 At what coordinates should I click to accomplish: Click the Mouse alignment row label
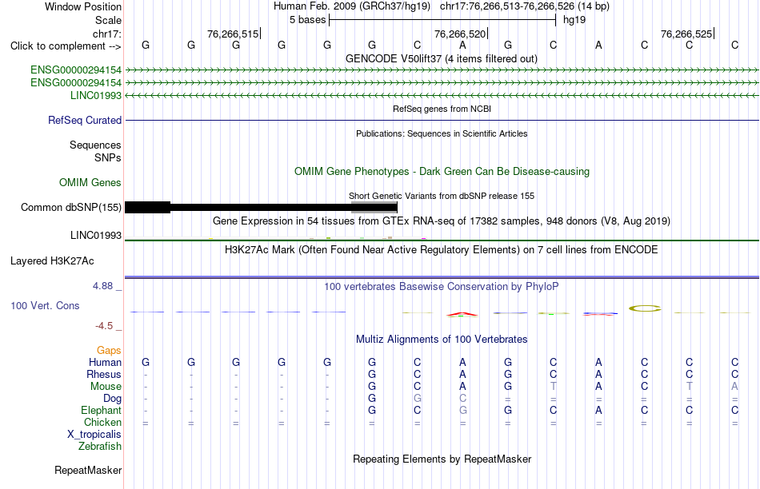106,387
